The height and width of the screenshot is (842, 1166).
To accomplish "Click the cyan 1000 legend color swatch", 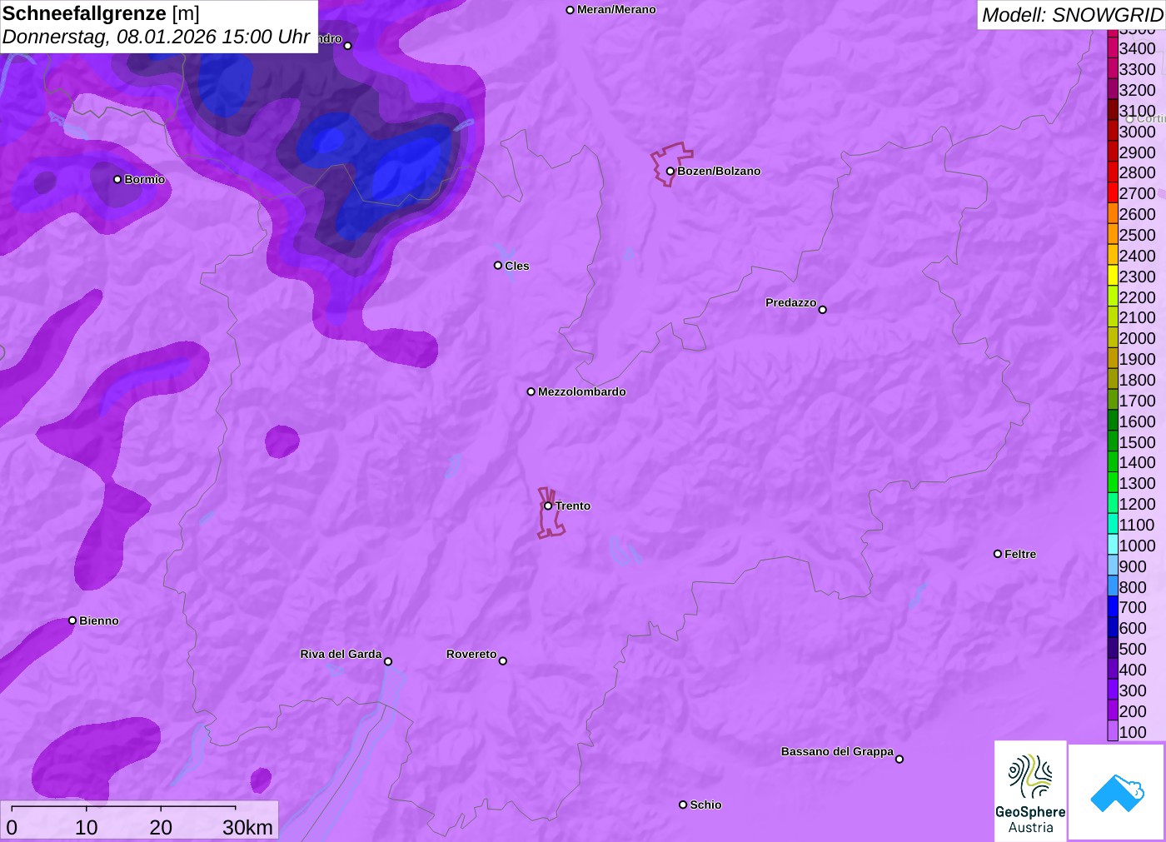I will [x=1113, y=545].
